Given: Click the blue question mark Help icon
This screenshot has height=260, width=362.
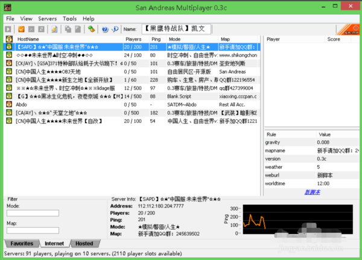Looking at the screenshot, I should 105,30.
